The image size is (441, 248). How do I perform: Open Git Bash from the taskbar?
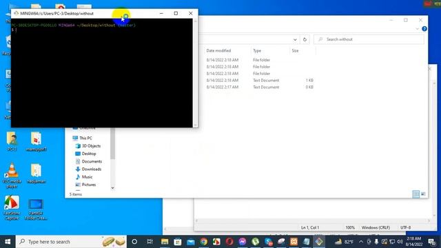[x=319, y=242]
